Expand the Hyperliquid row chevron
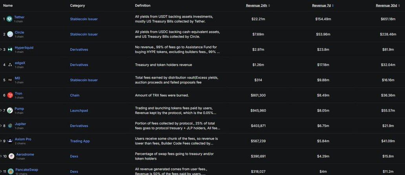Viewport: 405px width, 175px height. pos(1,49)
